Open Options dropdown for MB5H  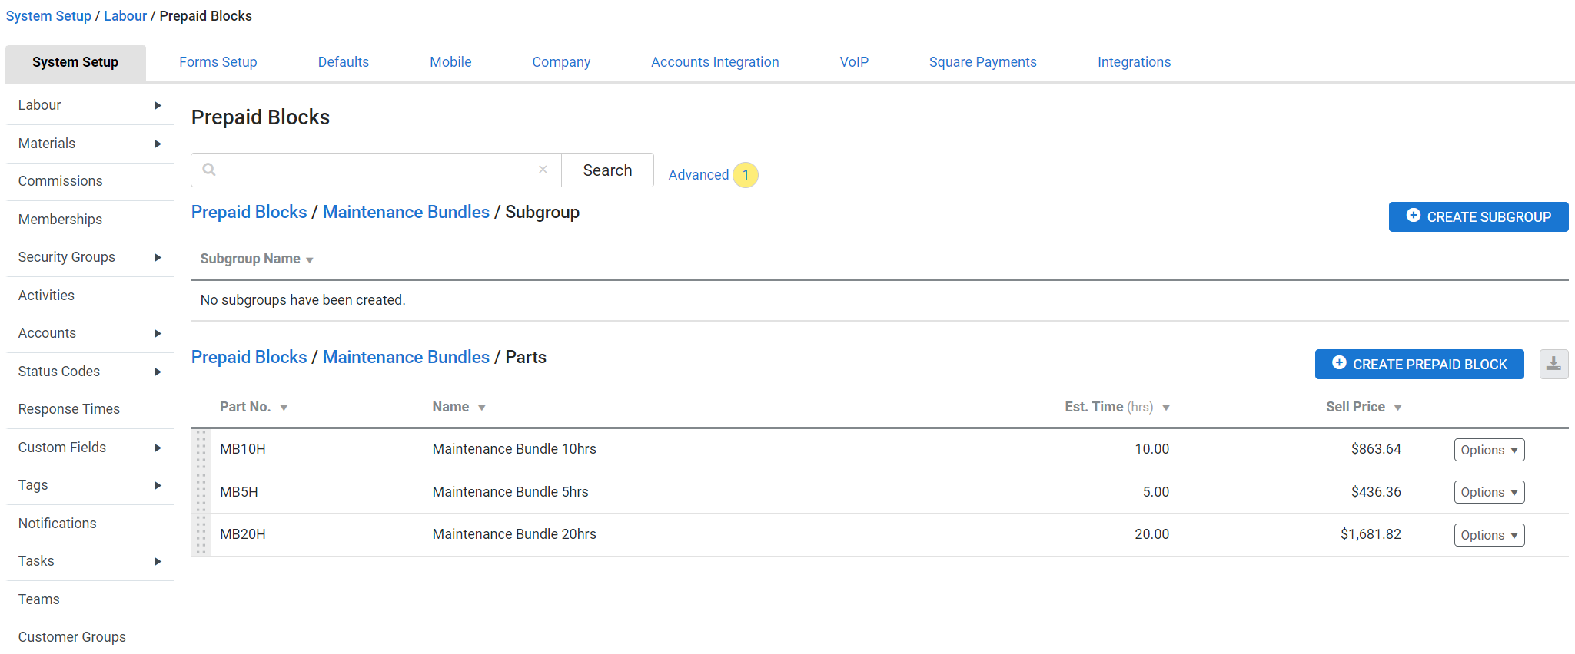click(x=1489, y=492)
